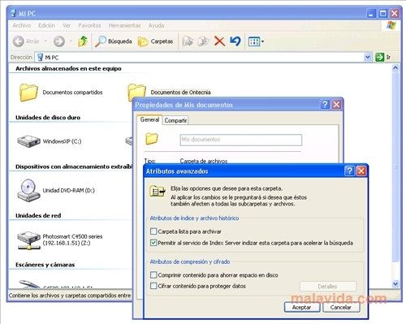Select the Unidad DVD-RAM (D:) icon
The height and width of the screenshot is (324, 406).
click(28, 190)
